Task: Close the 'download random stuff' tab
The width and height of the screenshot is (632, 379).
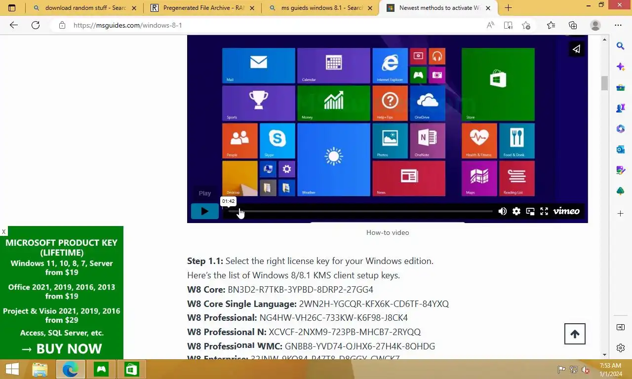Action: point(134,8)
